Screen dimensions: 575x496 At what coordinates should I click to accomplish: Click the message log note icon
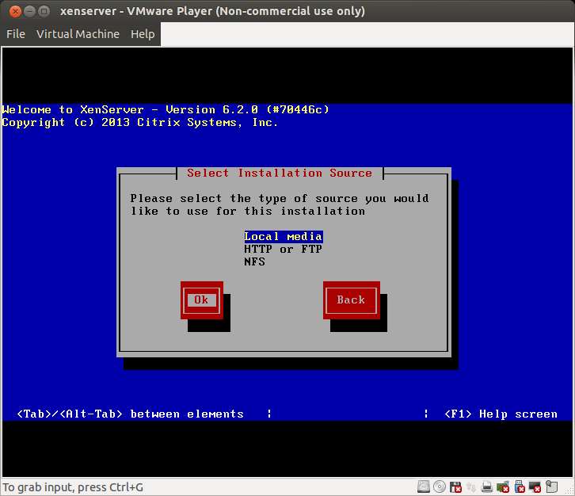pos(551,486)
